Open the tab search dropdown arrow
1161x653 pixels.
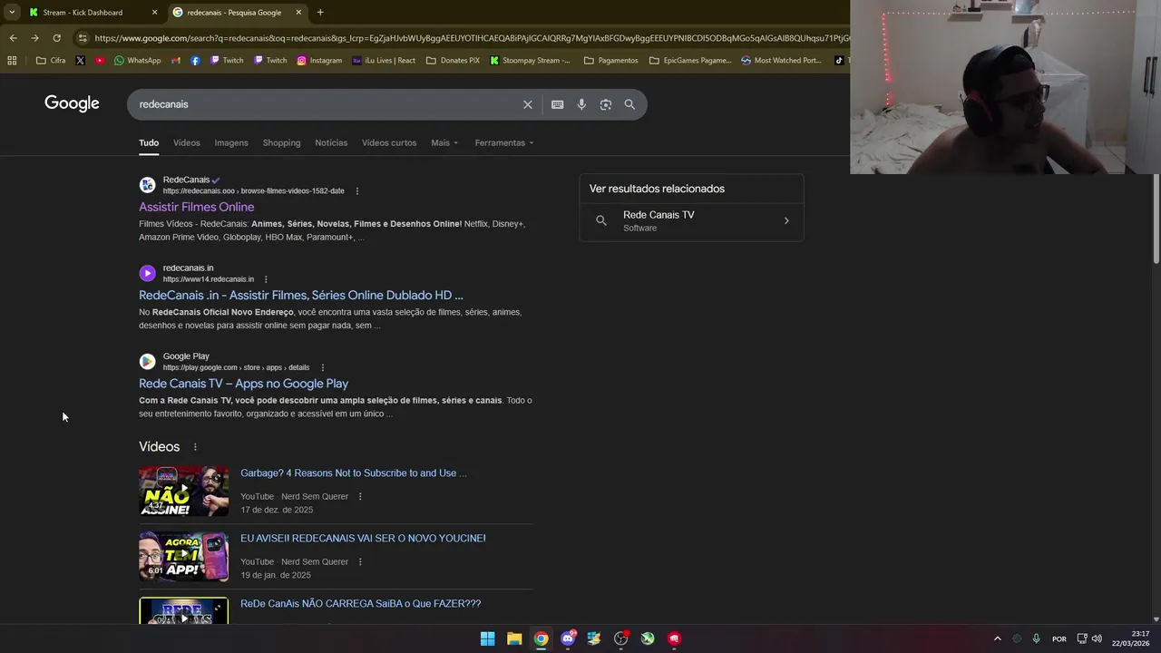point(12,13)
